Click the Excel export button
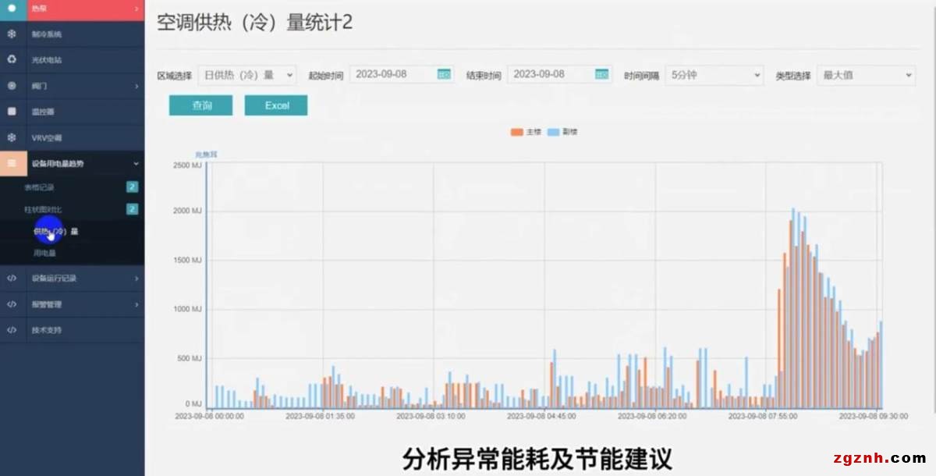Screen dimensions: 936x476 click(x=276, y=106)
